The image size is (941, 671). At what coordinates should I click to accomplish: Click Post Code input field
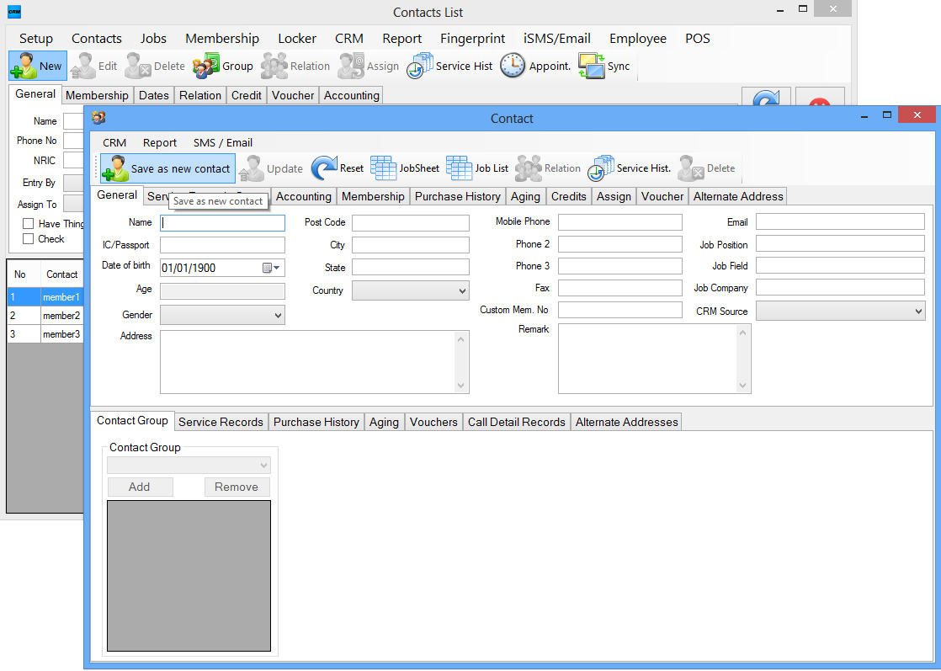coord(411,222)
